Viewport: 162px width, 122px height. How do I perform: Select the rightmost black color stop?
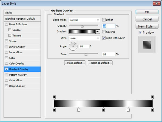click(152, 109)
